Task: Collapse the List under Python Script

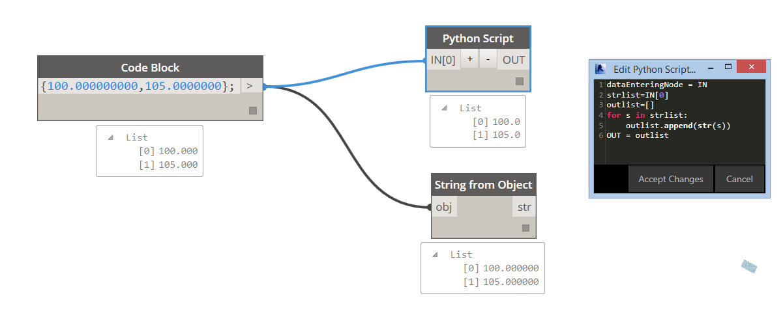Action: [445, 108]
